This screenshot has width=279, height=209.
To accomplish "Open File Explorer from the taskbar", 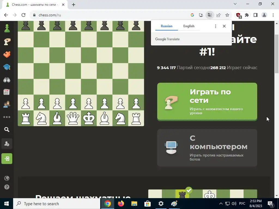I will 134,204.
